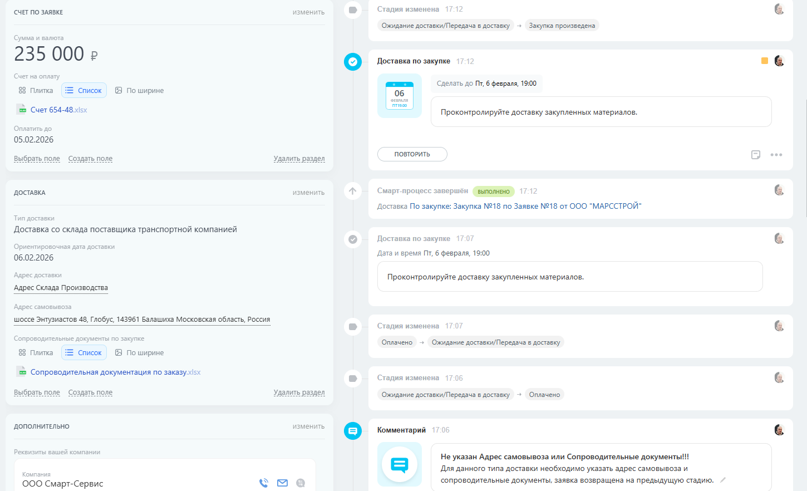Click the tag icon for the 17:12 Стадия изменена
The image size is (807, 491).
[353, 10]
